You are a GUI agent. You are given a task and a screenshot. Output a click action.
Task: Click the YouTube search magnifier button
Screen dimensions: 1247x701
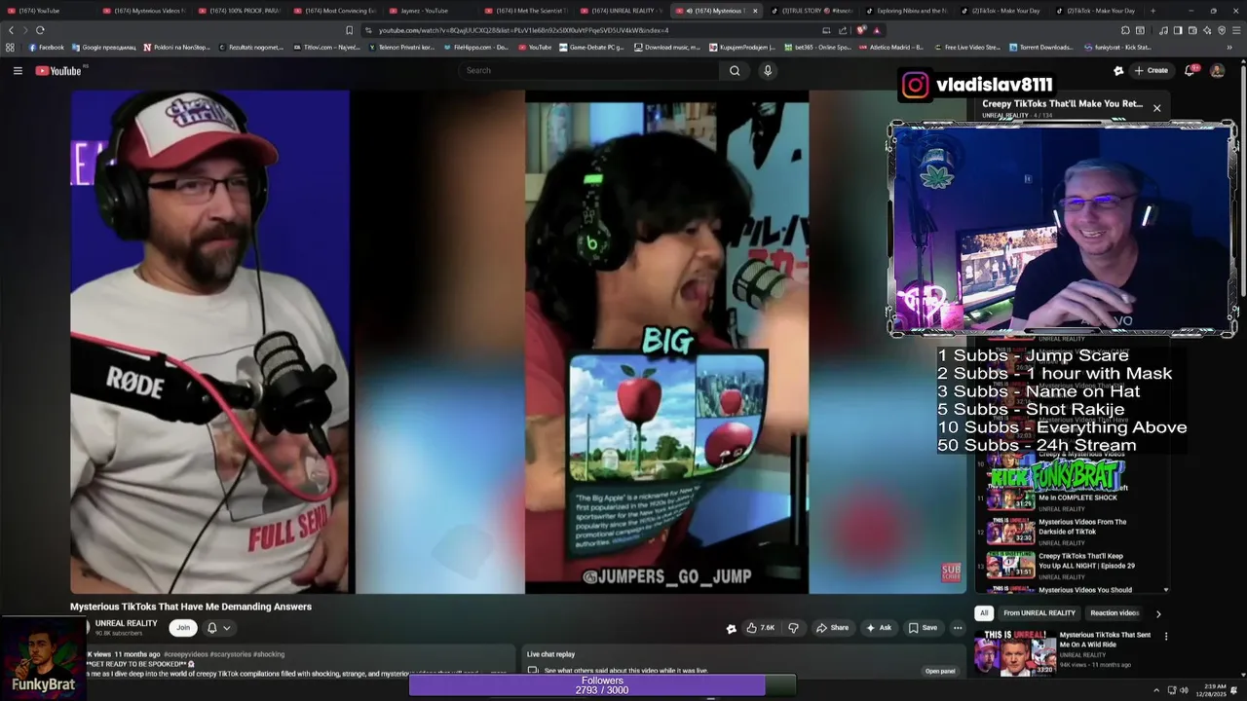pyautogui.click(x=735, y=70)
